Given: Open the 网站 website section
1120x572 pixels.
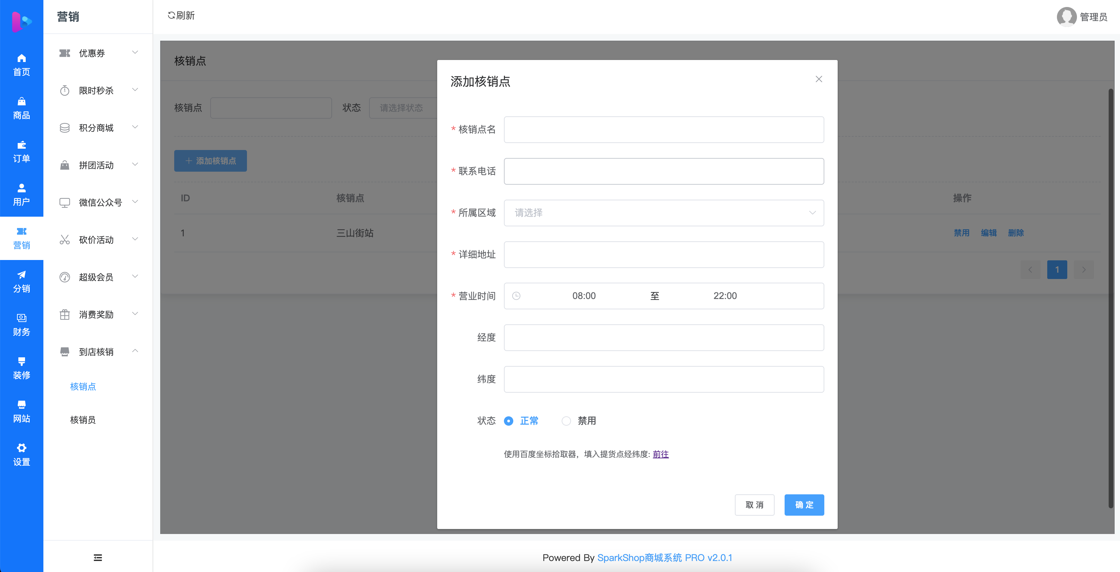Looking at the screenshot, I should [21, 412].
